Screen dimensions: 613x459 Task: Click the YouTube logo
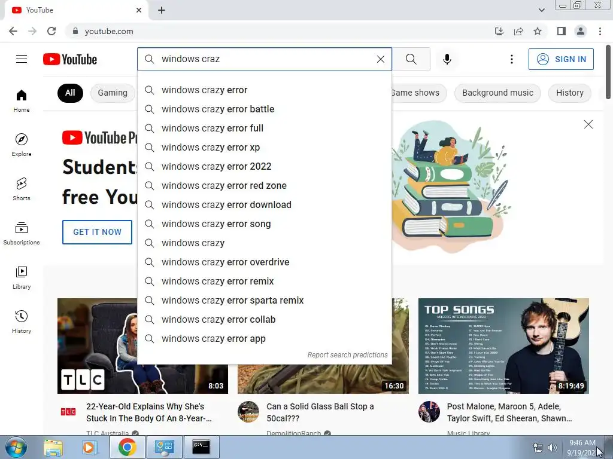coord(70,59)
